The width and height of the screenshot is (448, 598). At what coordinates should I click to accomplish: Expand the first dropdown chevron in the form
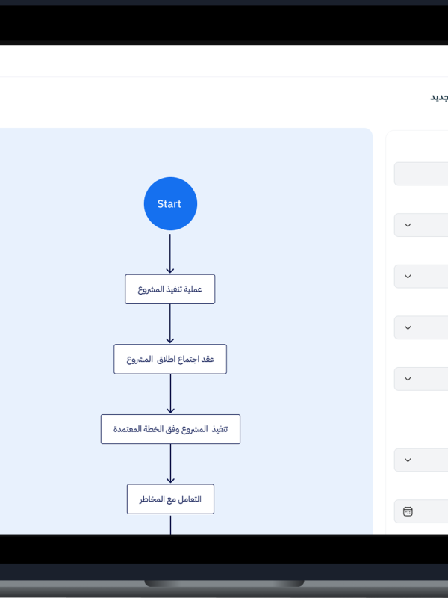tap(408, 225)
